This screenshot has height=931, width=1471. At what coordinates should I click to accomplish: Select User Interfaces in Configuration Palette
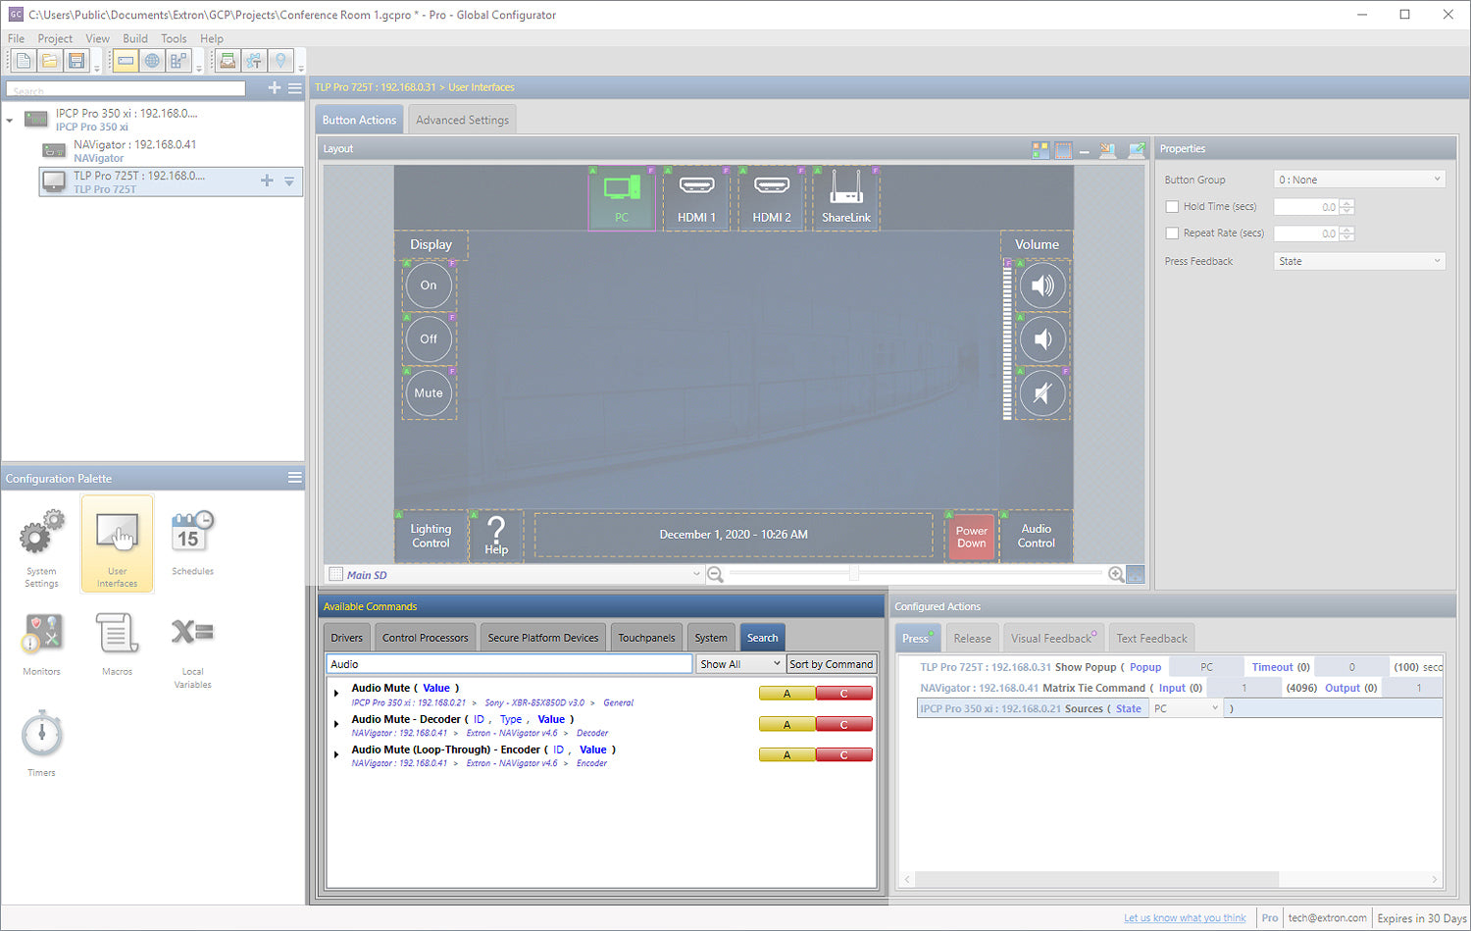tap(117, 543)
